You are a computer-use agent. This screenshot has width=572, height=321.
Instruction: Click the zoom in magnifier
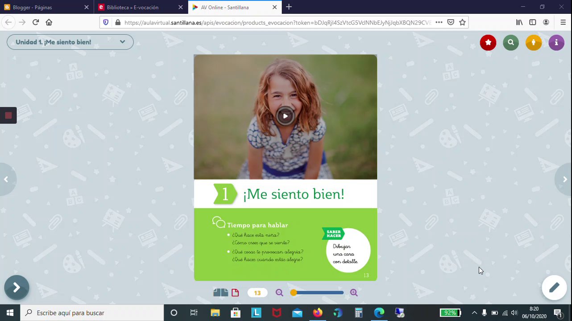[x=354, y=293]
